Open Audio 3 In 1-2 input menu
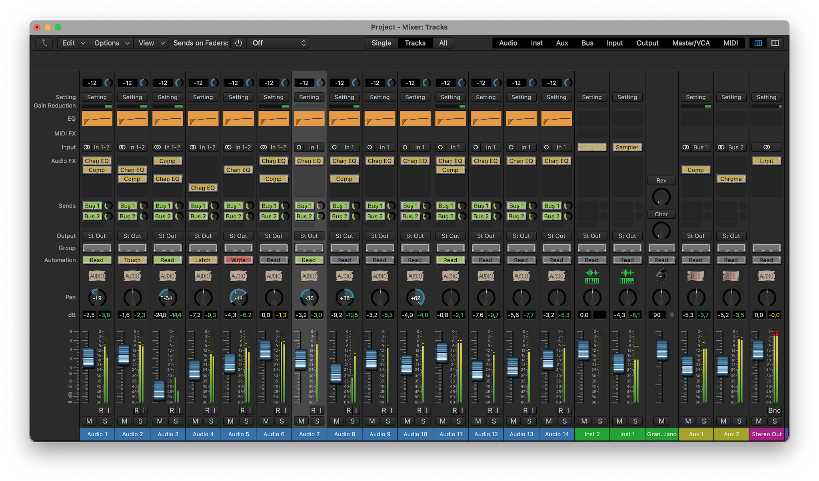Viewport: 819px width, 481px height. (172, 147)
